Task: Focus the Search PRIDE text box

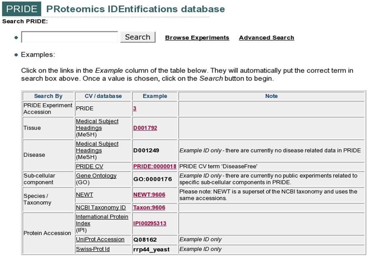Action: point(69,37)
